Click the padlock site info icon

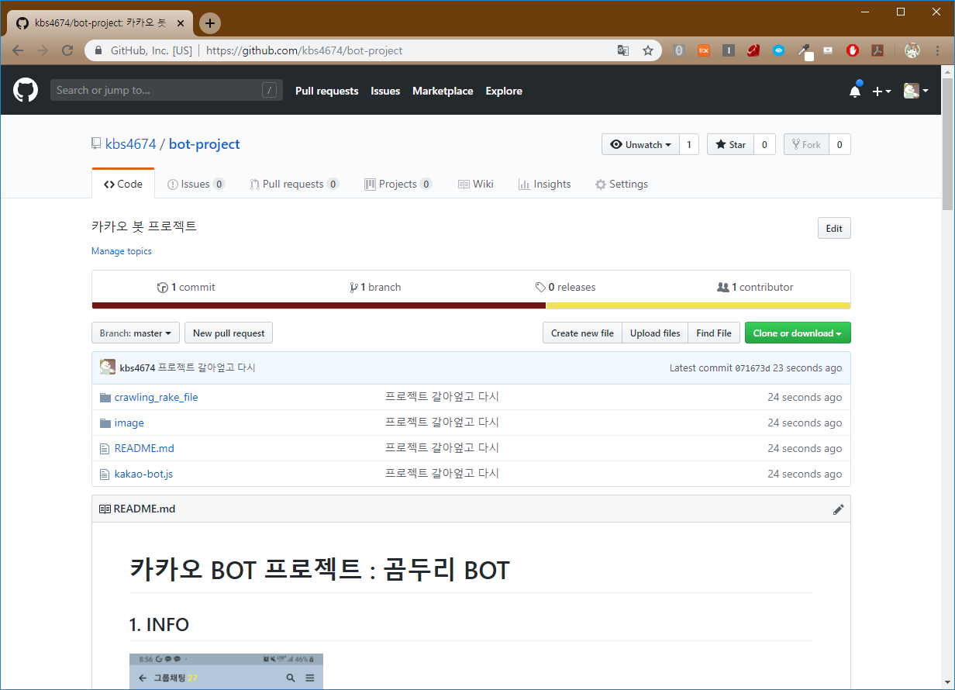coord(98,50)
